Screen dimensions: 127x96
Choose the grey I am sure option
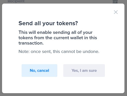pos(84,71)
